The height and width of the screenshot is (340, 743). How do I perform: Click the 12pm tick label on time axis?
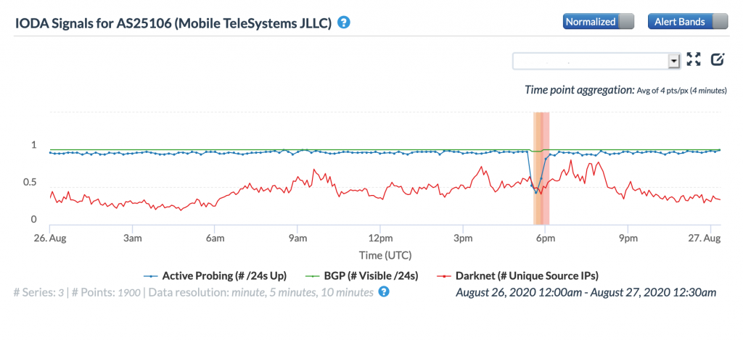tap(380, 238)
